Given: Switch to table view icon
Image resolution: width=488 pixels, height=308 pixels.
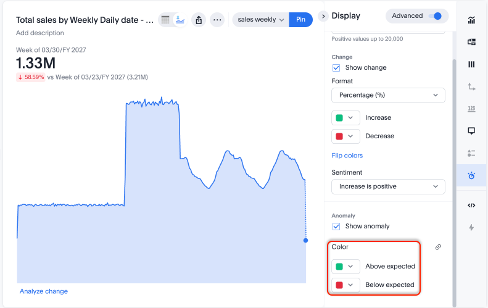Looking at the screenshot, I should (x=165, y=20).
